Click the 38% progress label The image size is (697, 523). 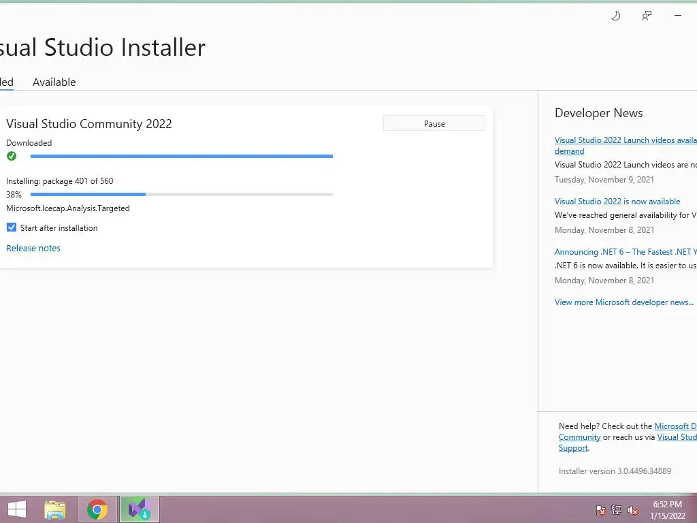(14, 194)
